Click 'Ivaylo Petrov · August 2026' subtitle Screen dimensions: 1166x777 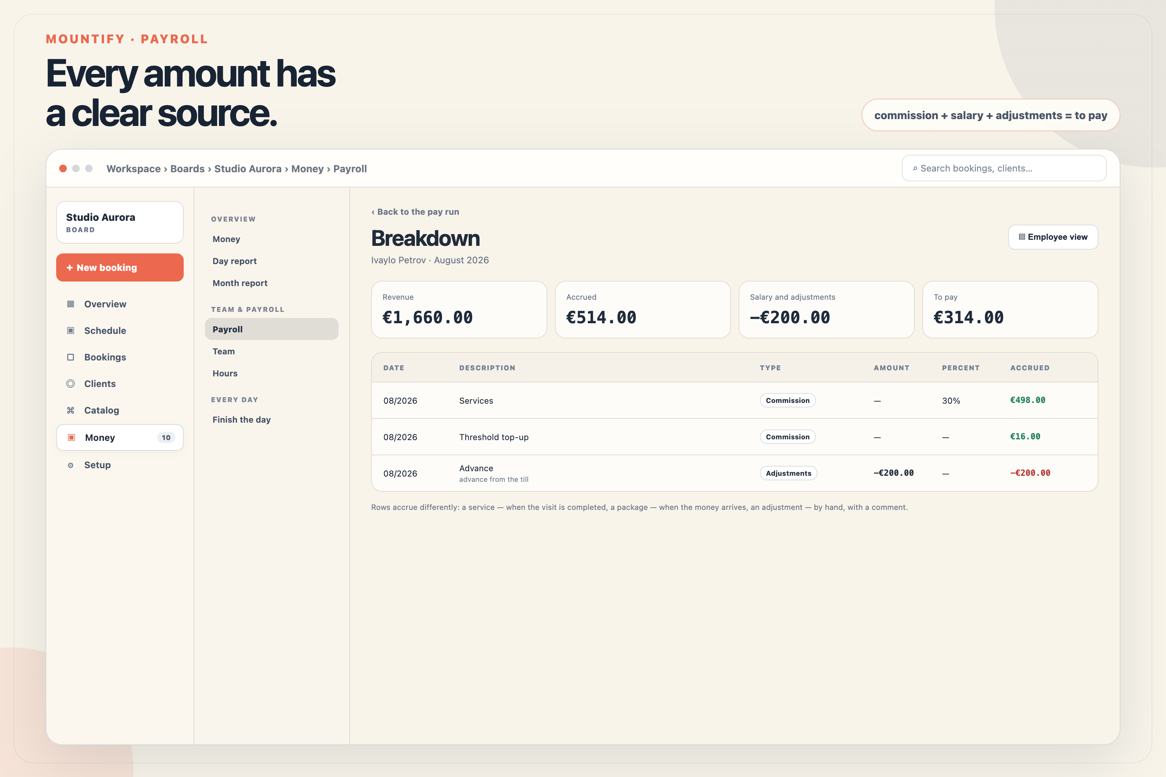coord(430,260)
